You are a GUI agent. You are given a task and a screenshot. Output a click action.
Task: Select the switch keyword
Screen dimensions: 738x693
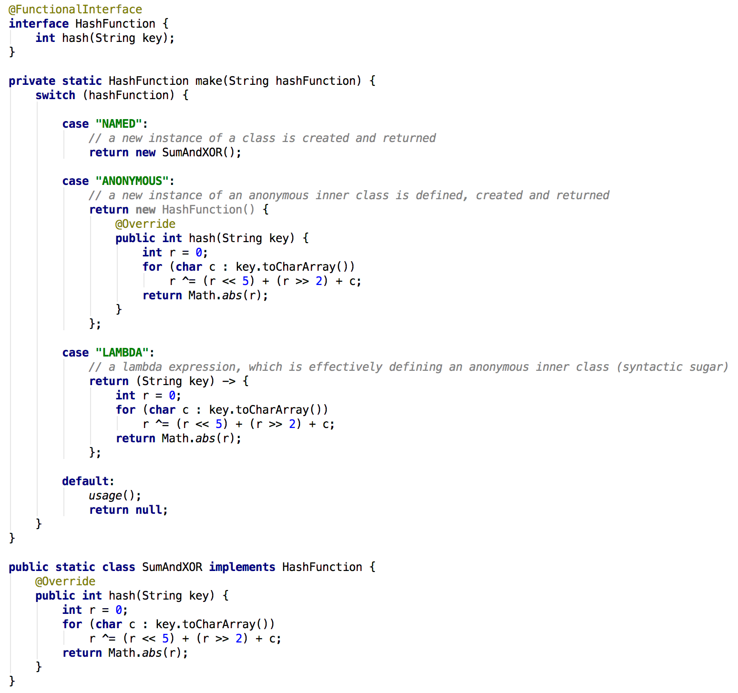pyautogui.click(x=55, y=95)
